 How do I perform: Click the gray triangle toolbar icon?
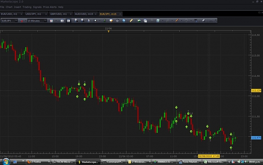click(x=211, y=21)
